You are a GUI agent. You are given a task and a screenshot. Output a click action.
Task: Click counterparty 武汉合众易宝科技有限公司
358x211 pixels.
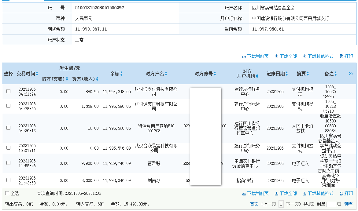(x=156, y=148)
